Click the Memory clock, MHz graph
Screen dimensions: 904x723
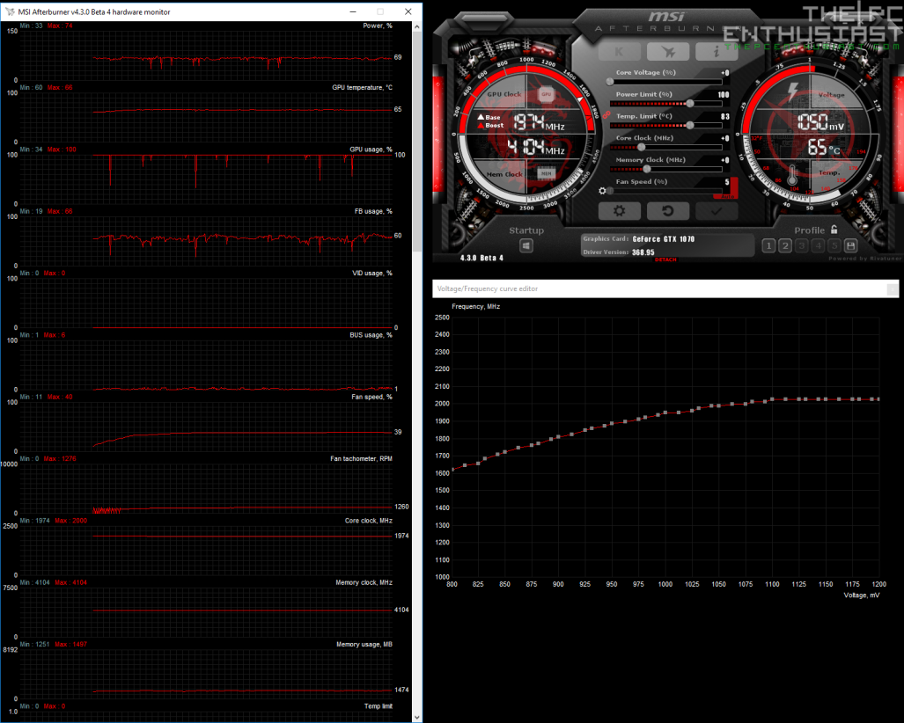click(x=206, y=612)
